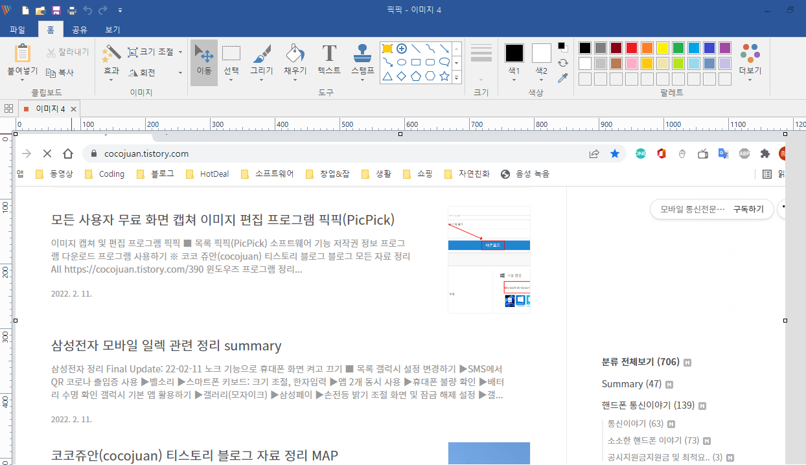The height and width of the screenshot is (465, 806).
Task: Switch to the 보기 ribbon tab
Action: pos(113,29)
